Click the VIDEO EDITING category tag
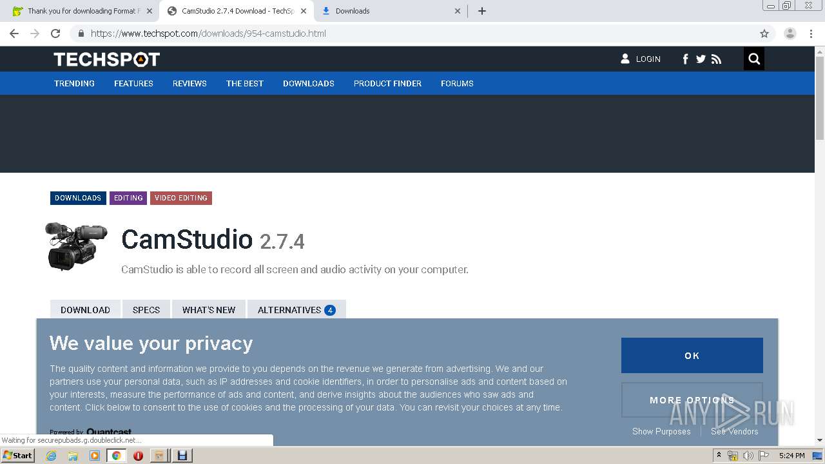825x464 pixels. 181,198
